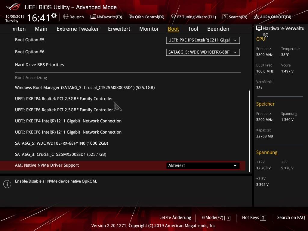Open the AMI Native NVMe Aktiviert dropdown
Image resolution: width=308 pixels, height=231 pixels.
tap(203, 166)
